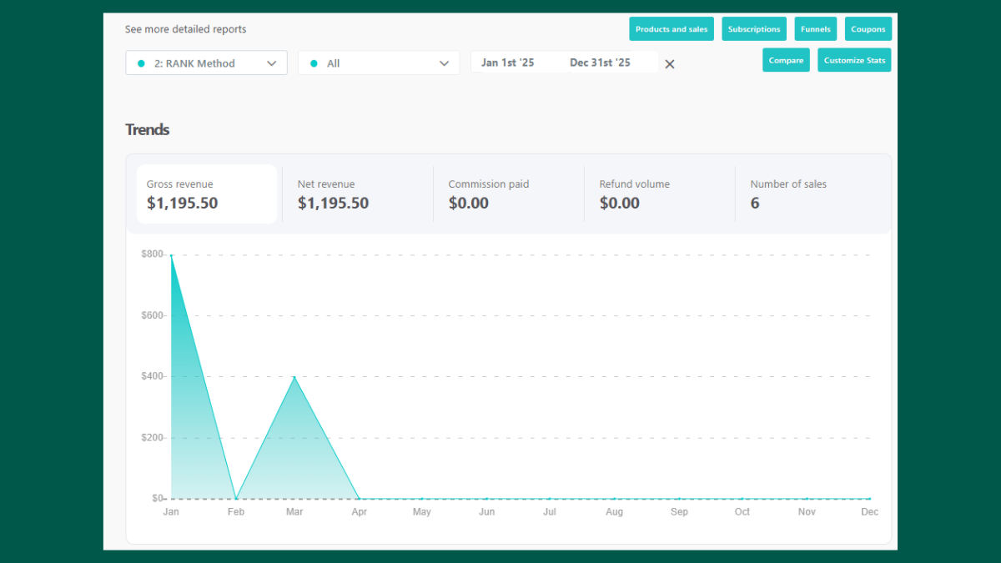The height and width of the screenshot is (563, 1001).
Task: Expand the "2: RANK Method" dropdown
Action: pyautogui.click(x=206, y=63)
